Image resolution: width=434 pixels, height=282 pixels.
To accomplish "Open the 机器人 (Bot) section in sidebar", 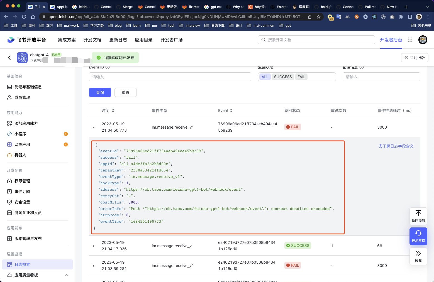I will click(x=20, y=155).
